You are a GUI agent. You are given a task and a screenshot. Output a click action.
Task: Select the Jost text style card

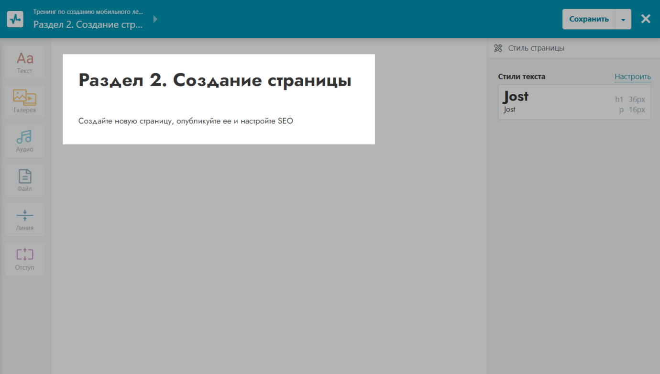[x=574, y=102]
